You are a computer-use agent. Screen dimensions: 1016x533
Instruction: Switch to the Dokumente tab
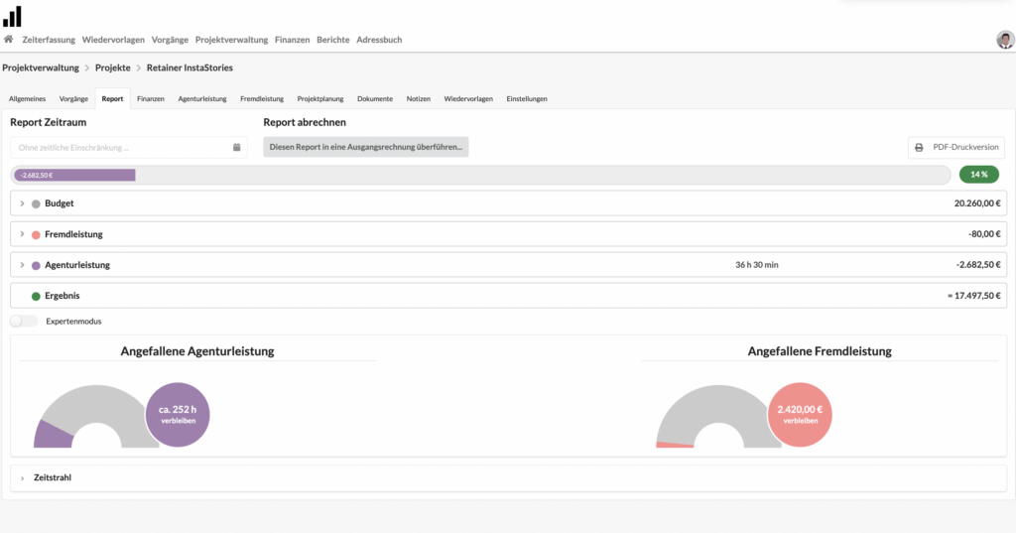pos(374,98)
